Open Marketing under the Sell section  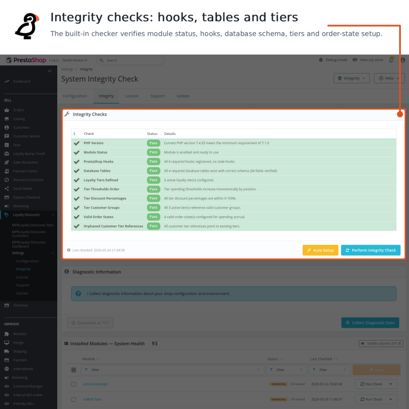click(x=21, y=206)
